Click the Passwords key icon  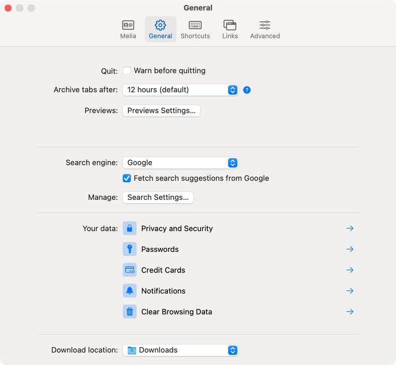(x=129, y=249)
